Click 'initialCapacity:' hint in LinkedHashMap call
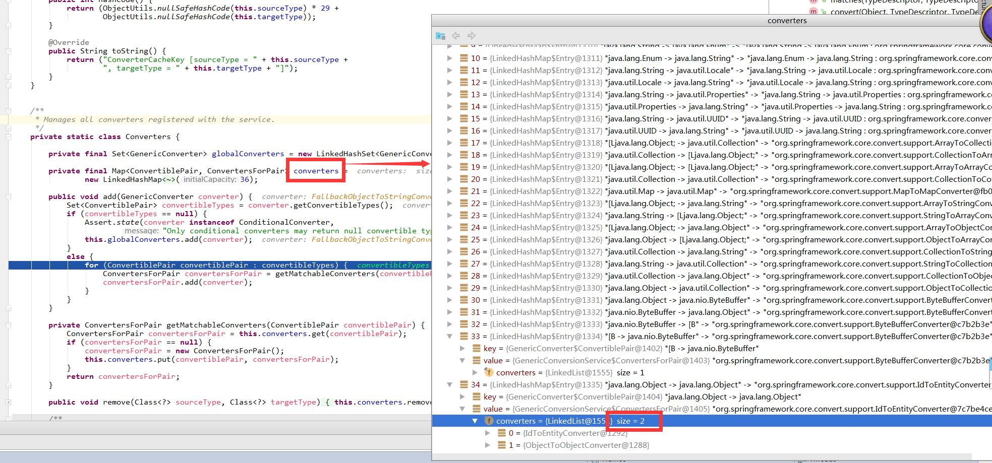This screenshot has height=463, width=992. [x=209, y=179]
